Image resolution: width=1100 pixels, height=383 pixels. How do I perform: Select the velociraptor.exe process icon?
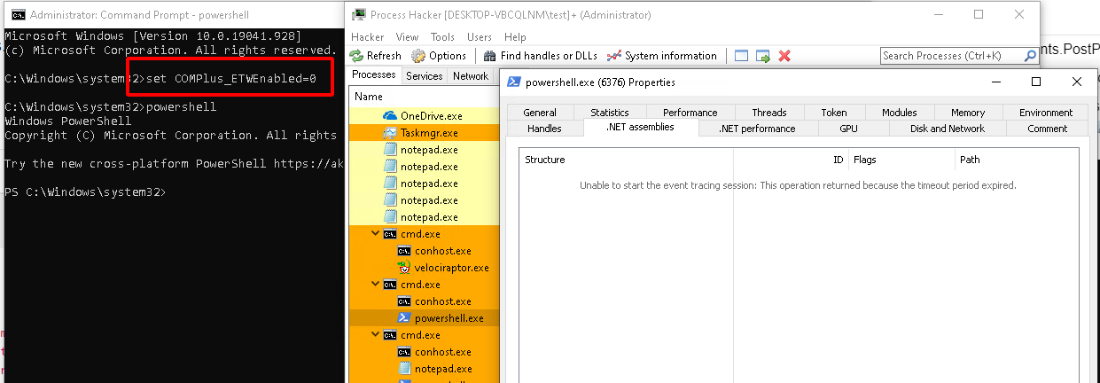pos(406,268)
